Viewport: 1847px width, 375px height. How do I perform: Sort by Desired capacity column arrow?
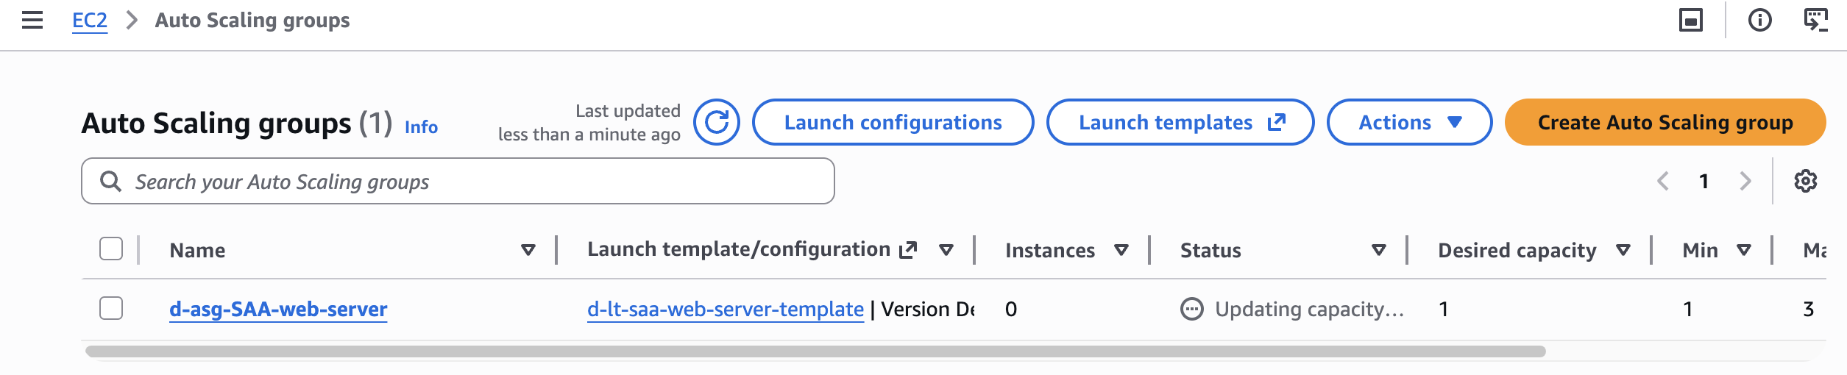tap(1623, 250)
